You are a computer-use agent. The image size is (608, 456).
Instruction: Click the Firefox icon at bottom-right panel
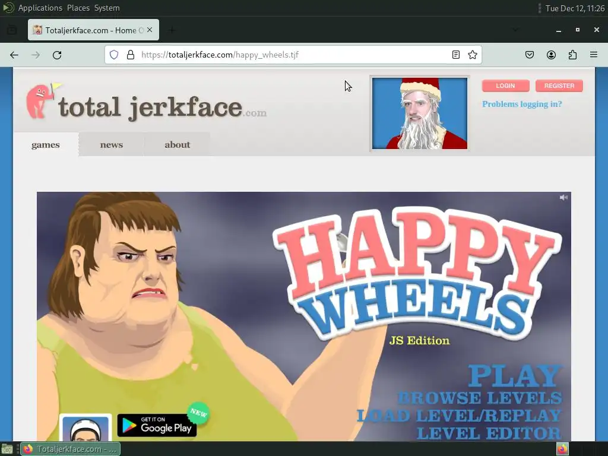562,449
